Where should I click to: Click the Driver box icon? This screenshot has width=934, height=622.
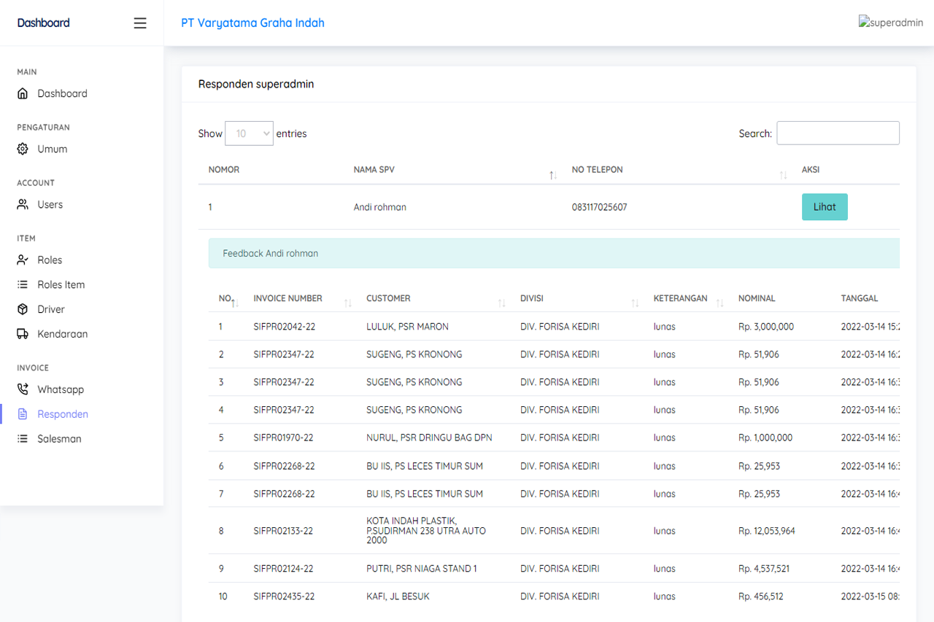tap(23, 309)
